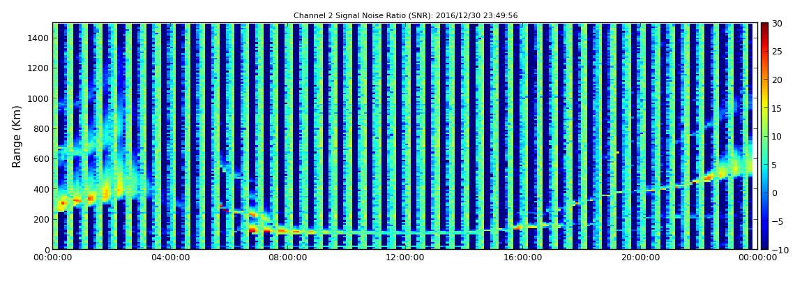Click the colorbar label −5

click(x=776, y=222)
